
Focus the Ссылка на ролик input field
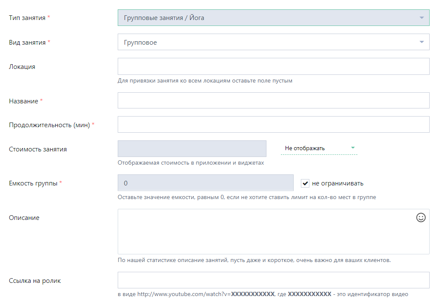[274, 280]
